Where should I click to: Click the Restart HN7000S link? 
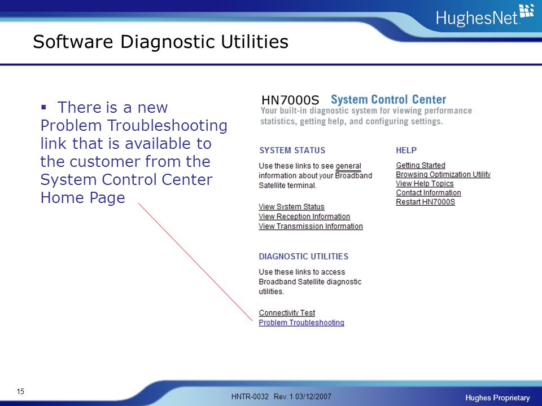425,202
